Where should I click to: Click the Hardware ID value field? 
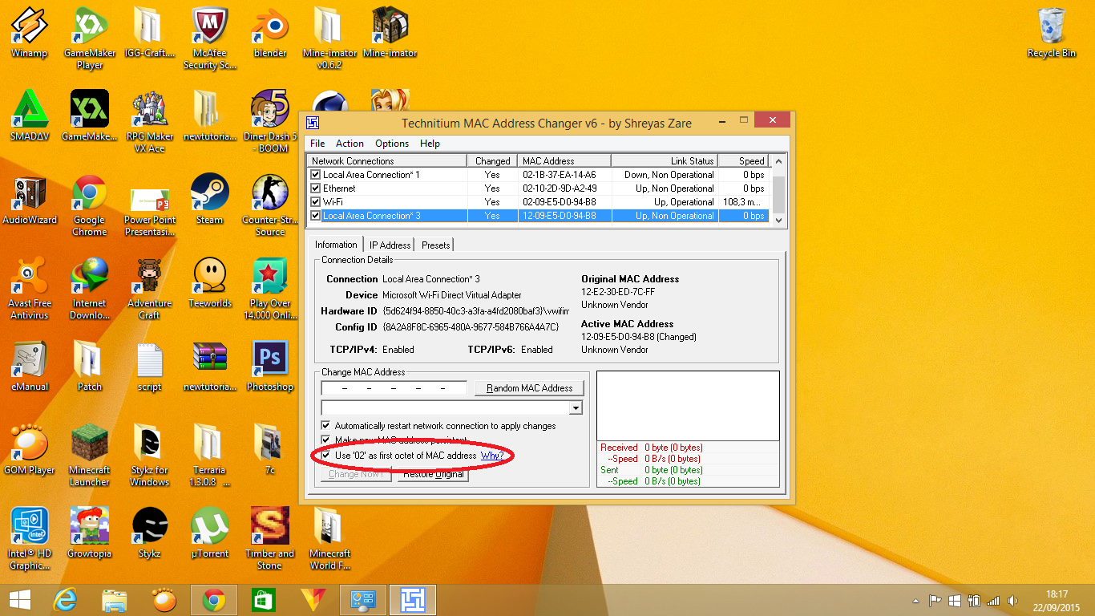(475, 311)
